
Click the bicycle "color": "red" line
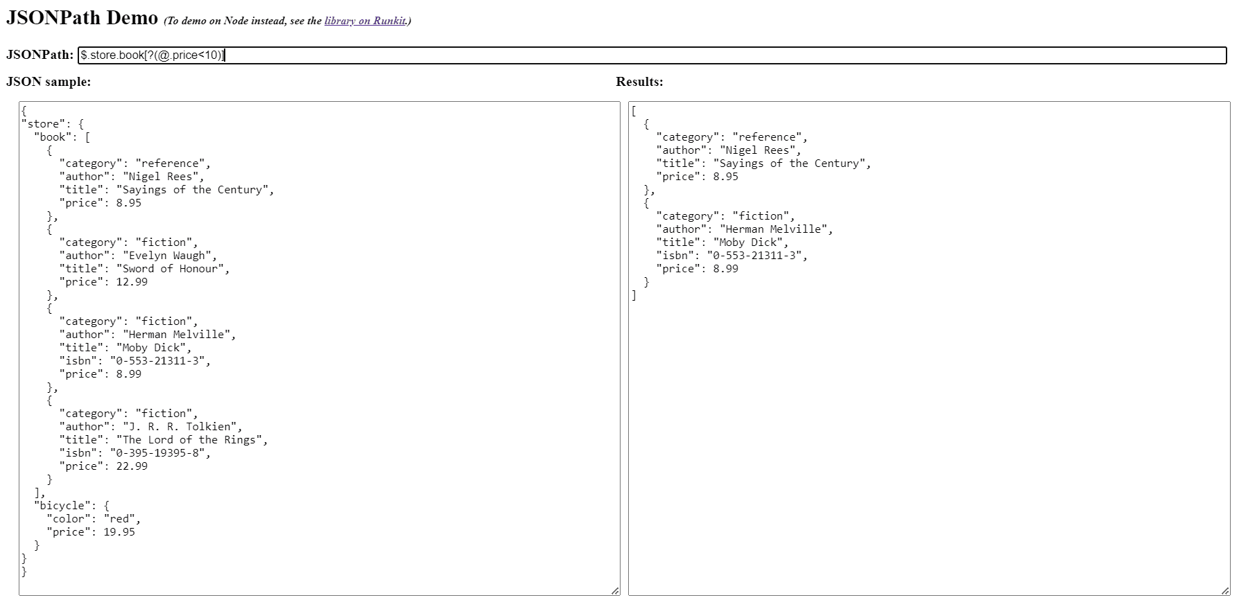coord(94,519)
